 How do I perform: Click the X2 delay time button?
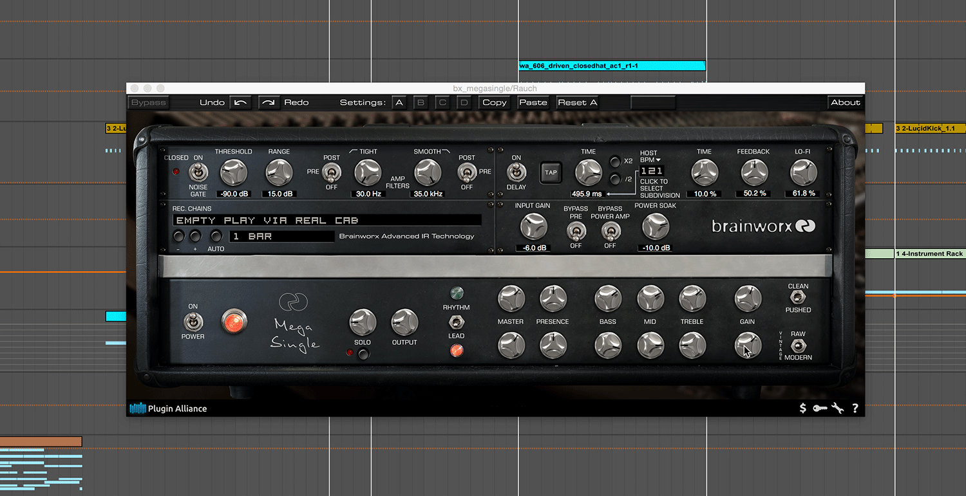tap(615, 161)
